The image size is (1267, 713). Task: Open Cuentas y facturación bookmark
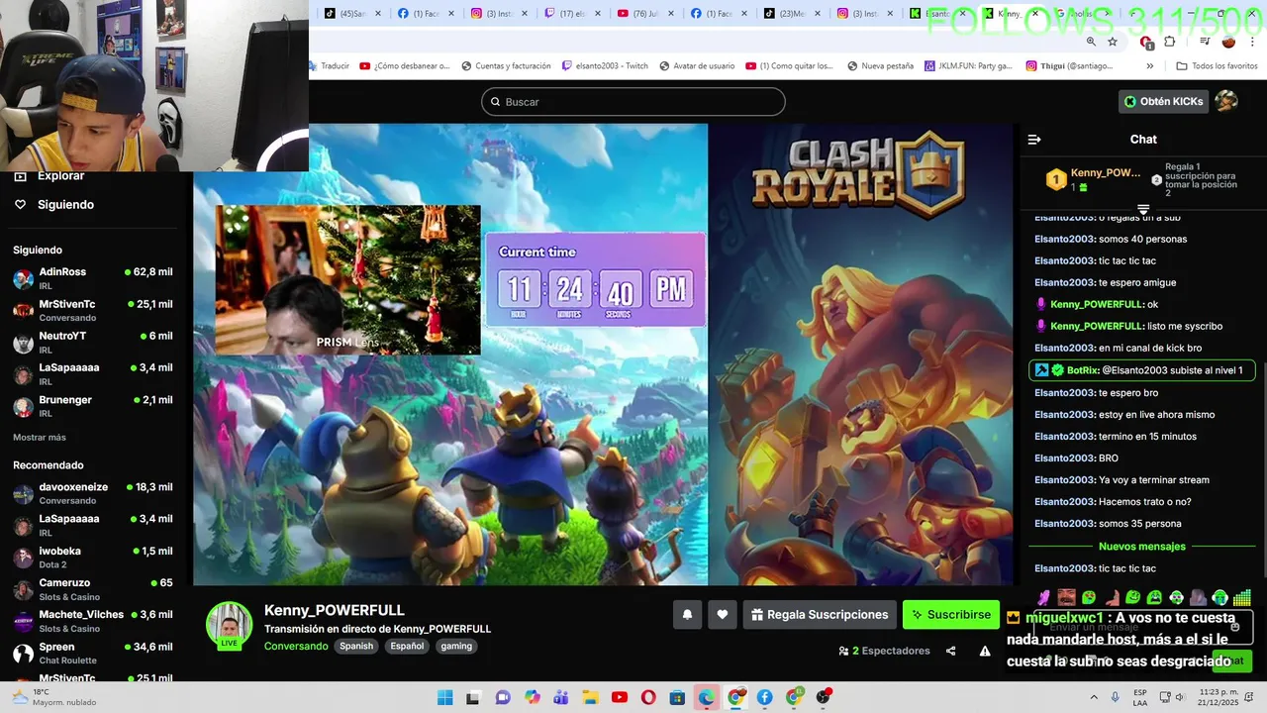pos(505,66)
